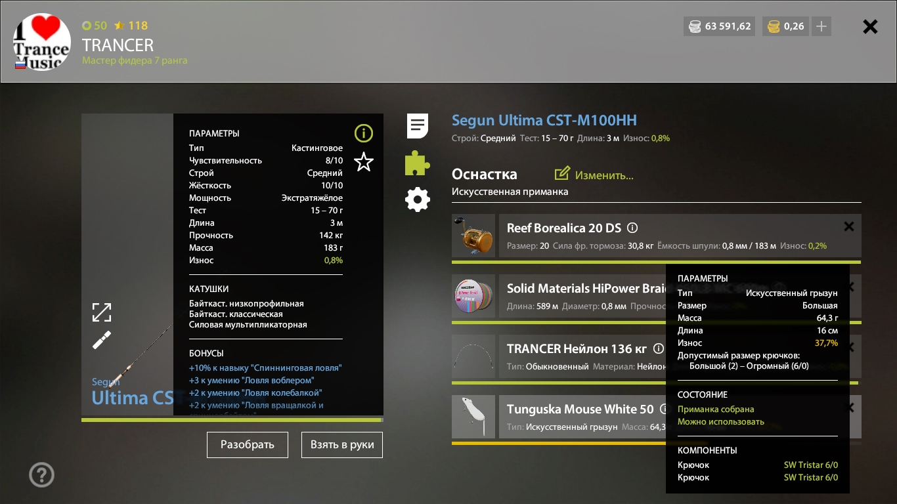Open the description document tab
This screenshot has height=504, width=897.
[418, 125]
